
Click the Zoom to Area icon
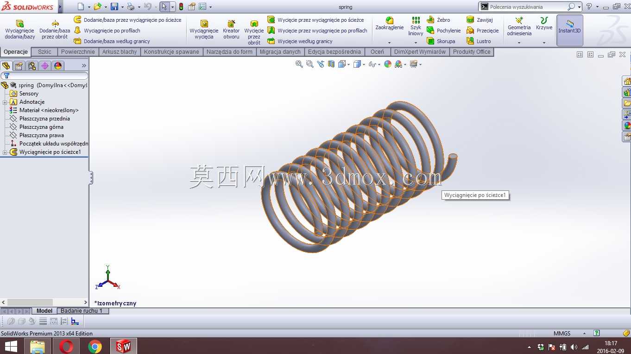[x=310, y=64]
